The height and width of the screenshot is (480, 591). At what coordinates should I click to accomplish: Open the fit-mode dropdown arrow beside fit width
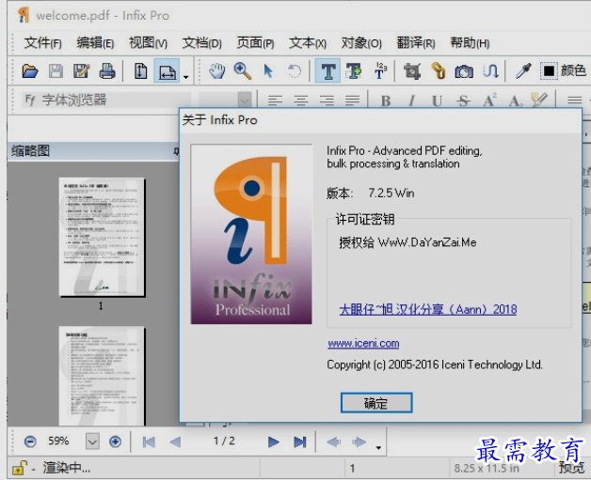click(x=185, y=77)
